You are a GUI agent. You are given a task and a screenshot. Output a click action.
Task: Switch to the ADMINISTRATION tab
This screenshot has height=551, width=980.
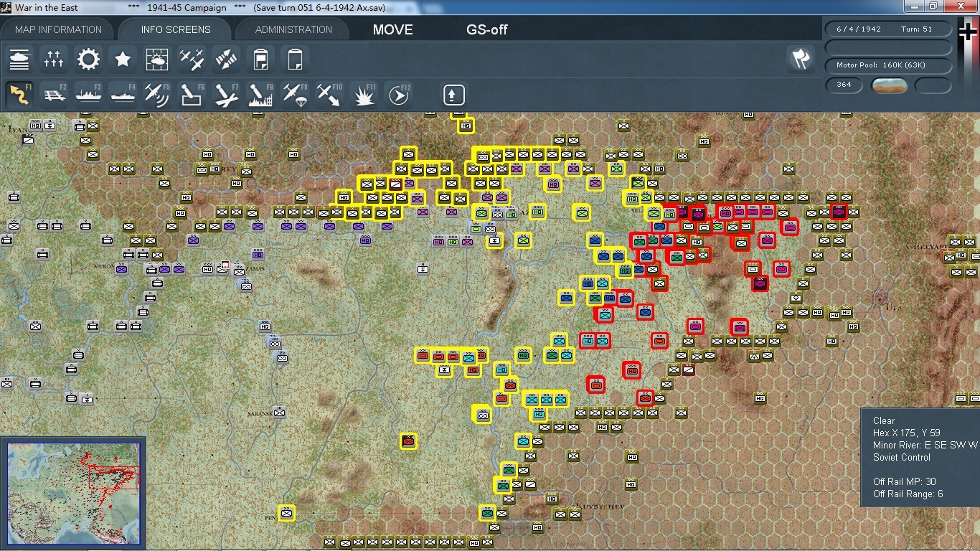[x=293, y=29]
